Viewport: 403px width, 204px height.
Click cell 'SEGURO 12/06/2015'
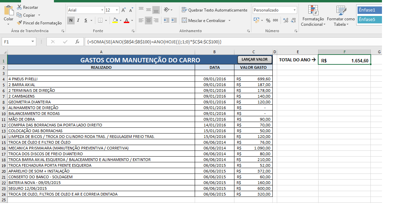tap(101, 189)
